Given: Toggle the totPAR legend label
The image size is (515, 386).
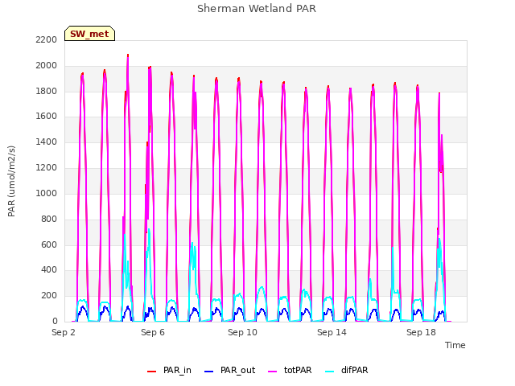Looking at the screenshot, I should tap(298, 370).
